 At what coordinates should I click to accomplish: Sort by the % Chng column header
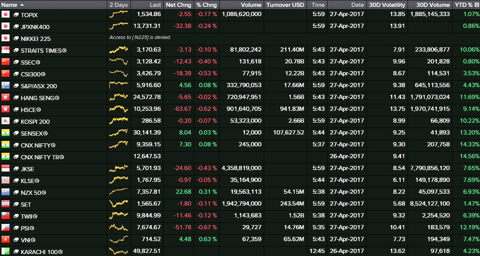206,5
